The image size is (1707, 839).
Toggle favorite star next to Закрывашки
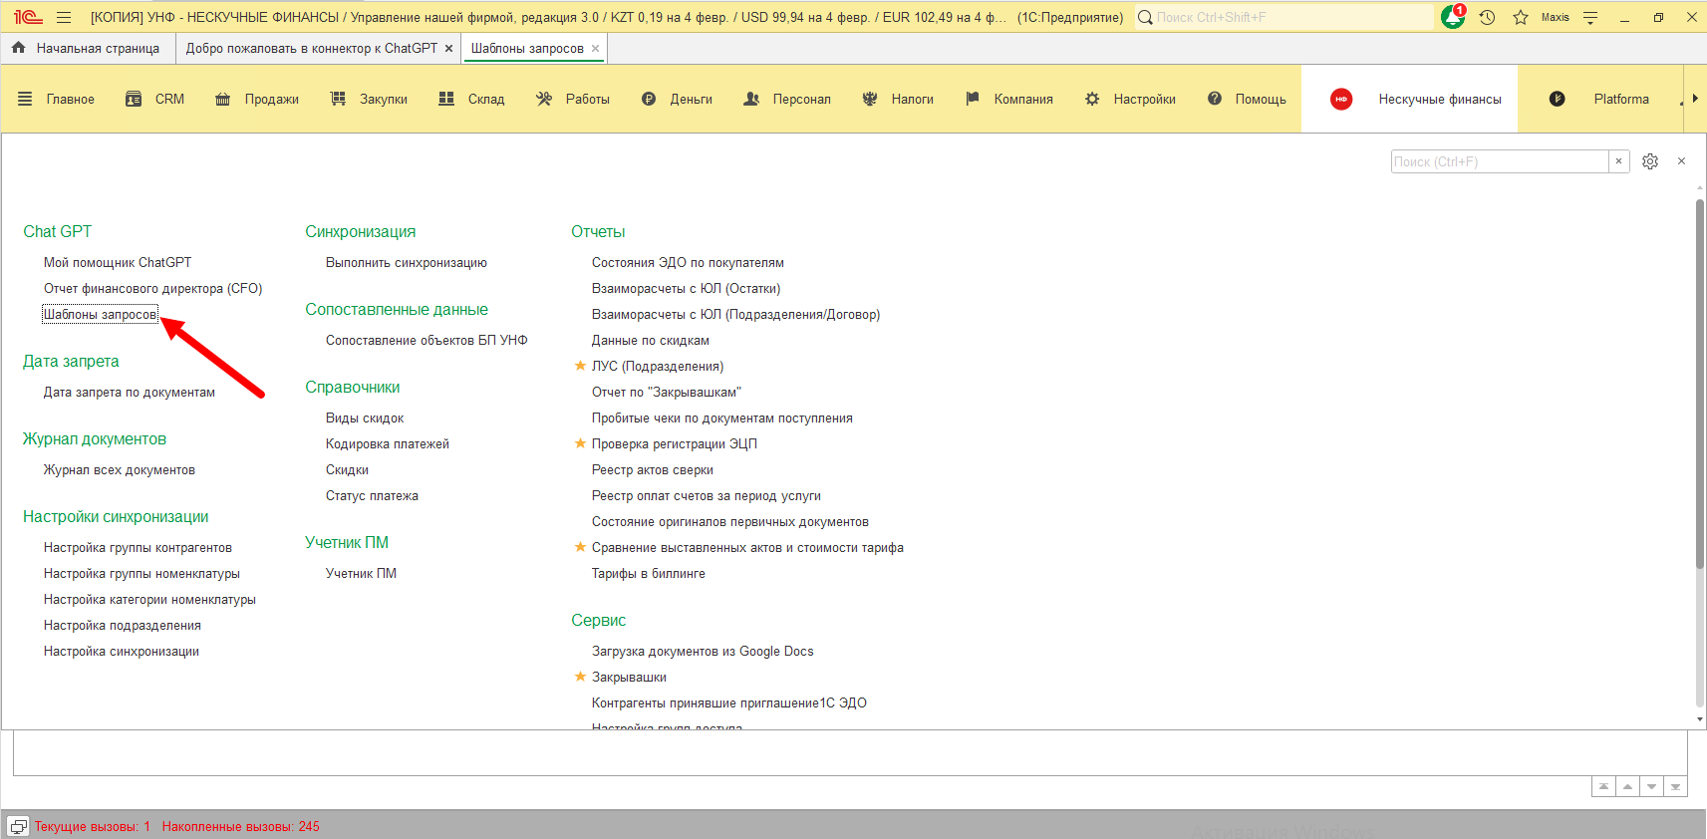580,677
